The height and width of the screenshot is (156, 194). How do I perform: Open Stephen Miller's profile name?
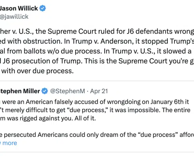pyautogui.click(x=20, y=91)
